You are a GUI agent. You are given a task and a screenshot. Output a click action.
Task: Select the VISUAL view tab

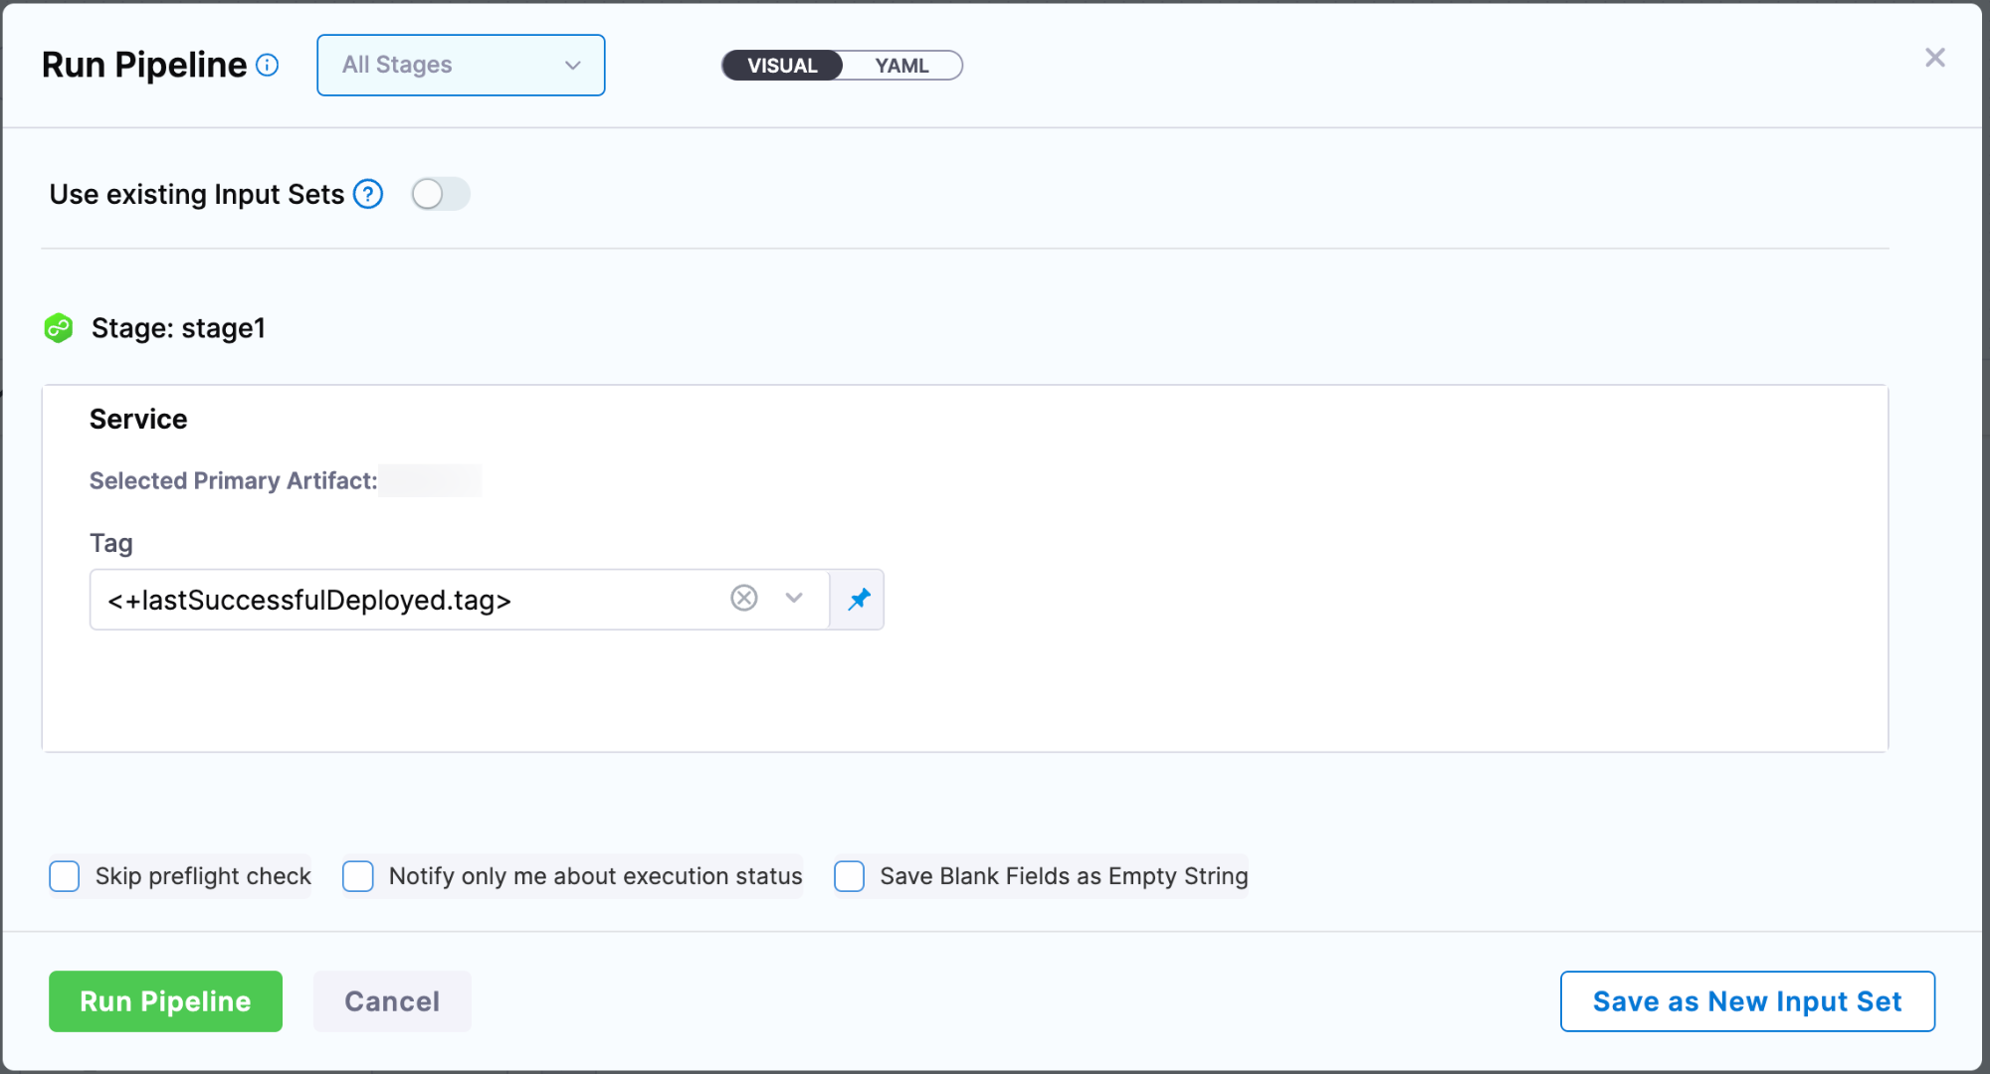[782, 66]
